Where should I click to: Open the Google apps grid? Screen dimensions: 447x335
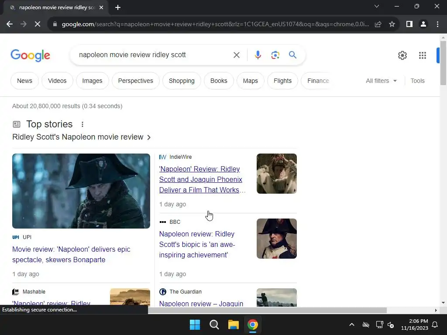423,55
